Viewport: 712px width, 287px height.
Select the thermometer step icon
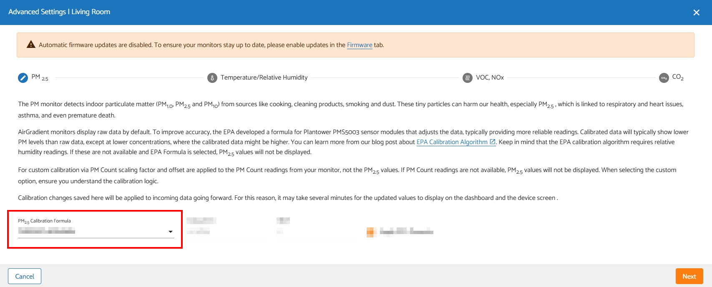point(212,78)
